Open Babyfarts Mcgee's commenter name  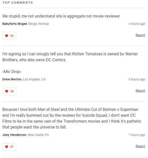pos(15,24)
